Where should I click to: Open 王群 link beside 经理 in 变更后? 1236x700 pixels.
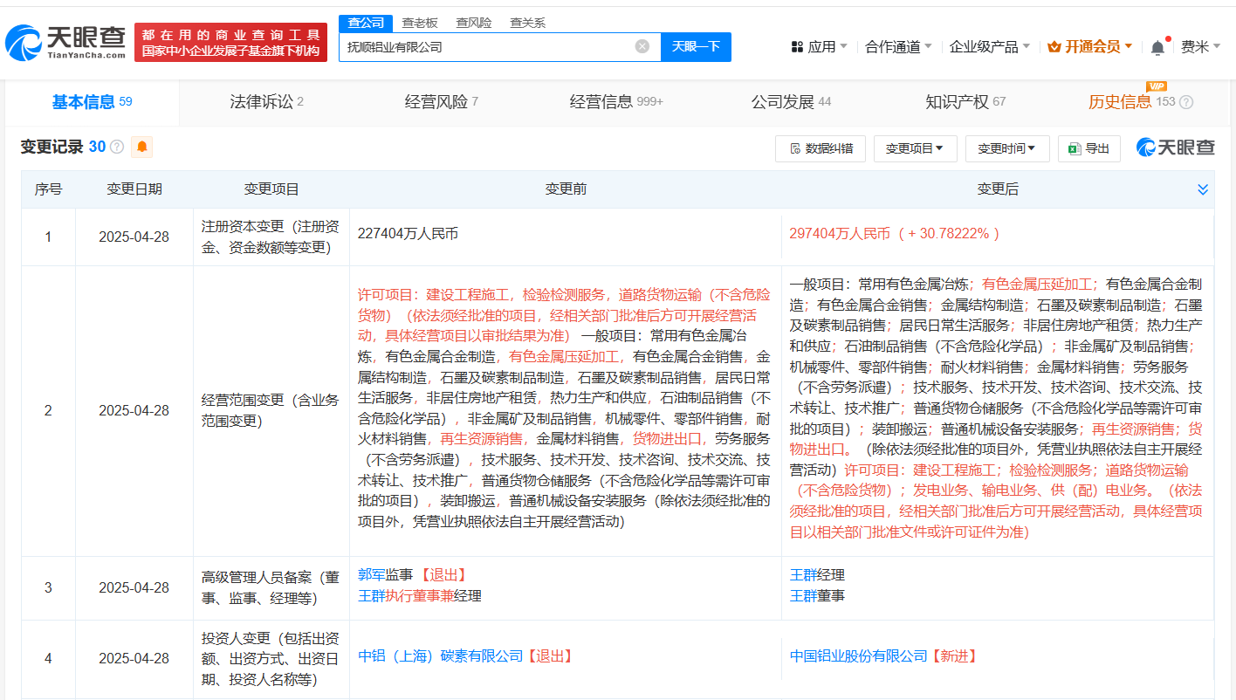pos(803,575)
